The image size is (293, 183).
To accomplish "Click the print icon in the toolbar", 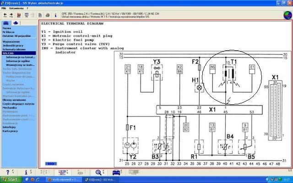I will tap(47, 15).
